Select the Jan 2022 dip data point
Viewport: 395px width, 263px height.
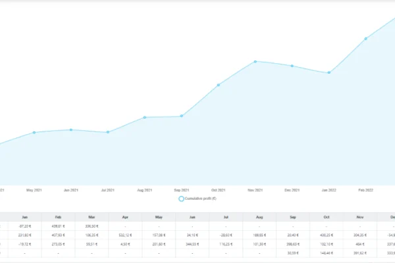(x=329, y=73)
